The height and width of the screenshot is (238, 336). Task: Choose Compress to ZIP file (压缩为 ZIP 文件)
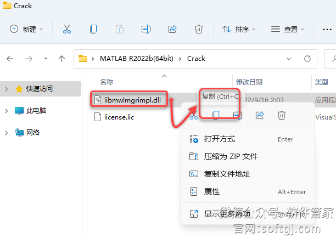pyautogui.click(x=248, y=156)
